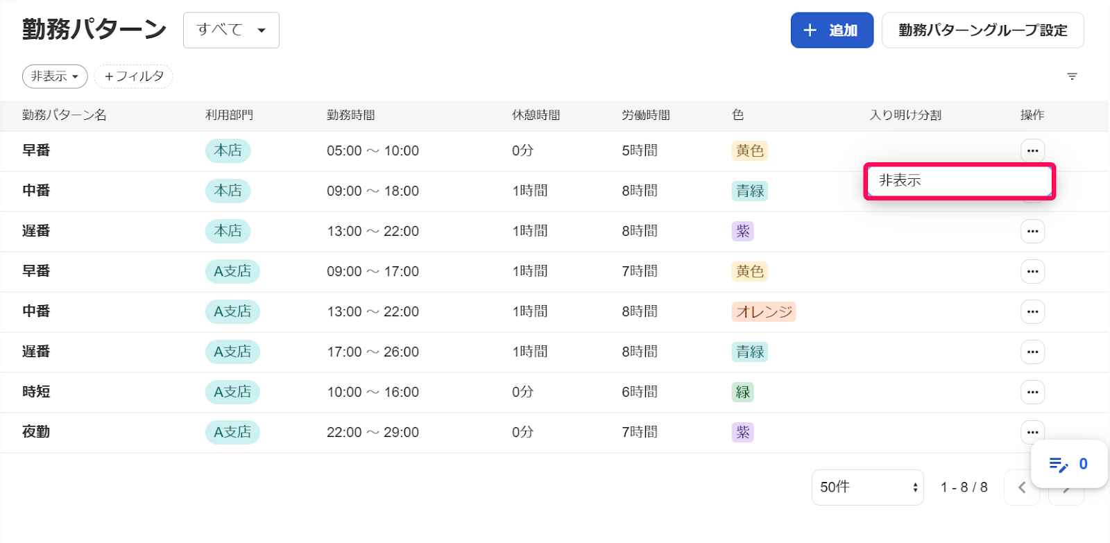Open the actions menu for 早番 A支店 row
The width and height of the screenshot is (1110, 543).
pos(1032,271)
